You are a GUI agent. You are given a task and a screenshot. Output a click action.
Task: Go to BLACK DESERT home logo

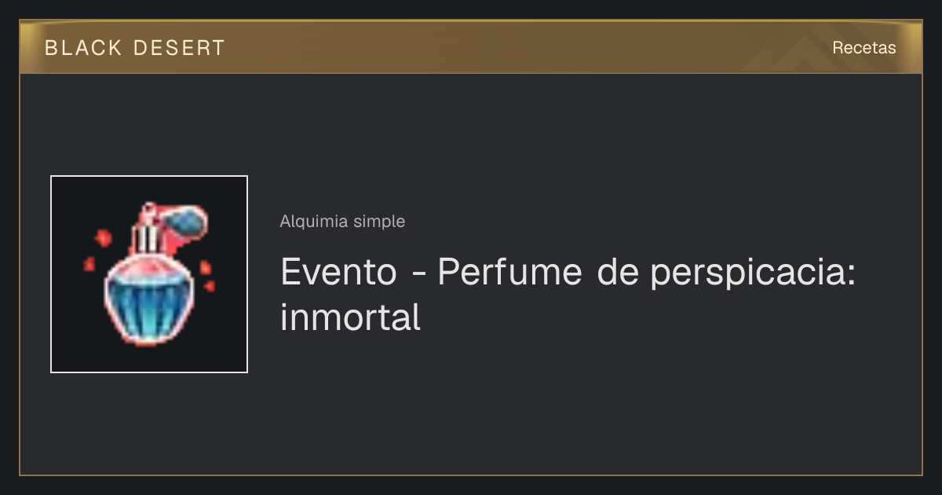(x=134, y=48)
